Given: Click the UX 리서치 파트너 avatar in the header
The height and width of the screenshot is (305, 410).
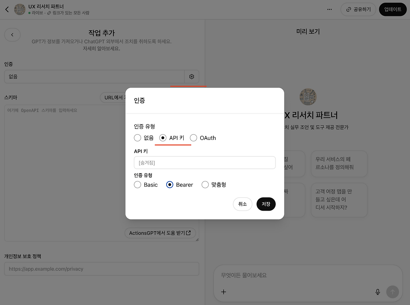Looking at the screenshot, I should (20, 9).
